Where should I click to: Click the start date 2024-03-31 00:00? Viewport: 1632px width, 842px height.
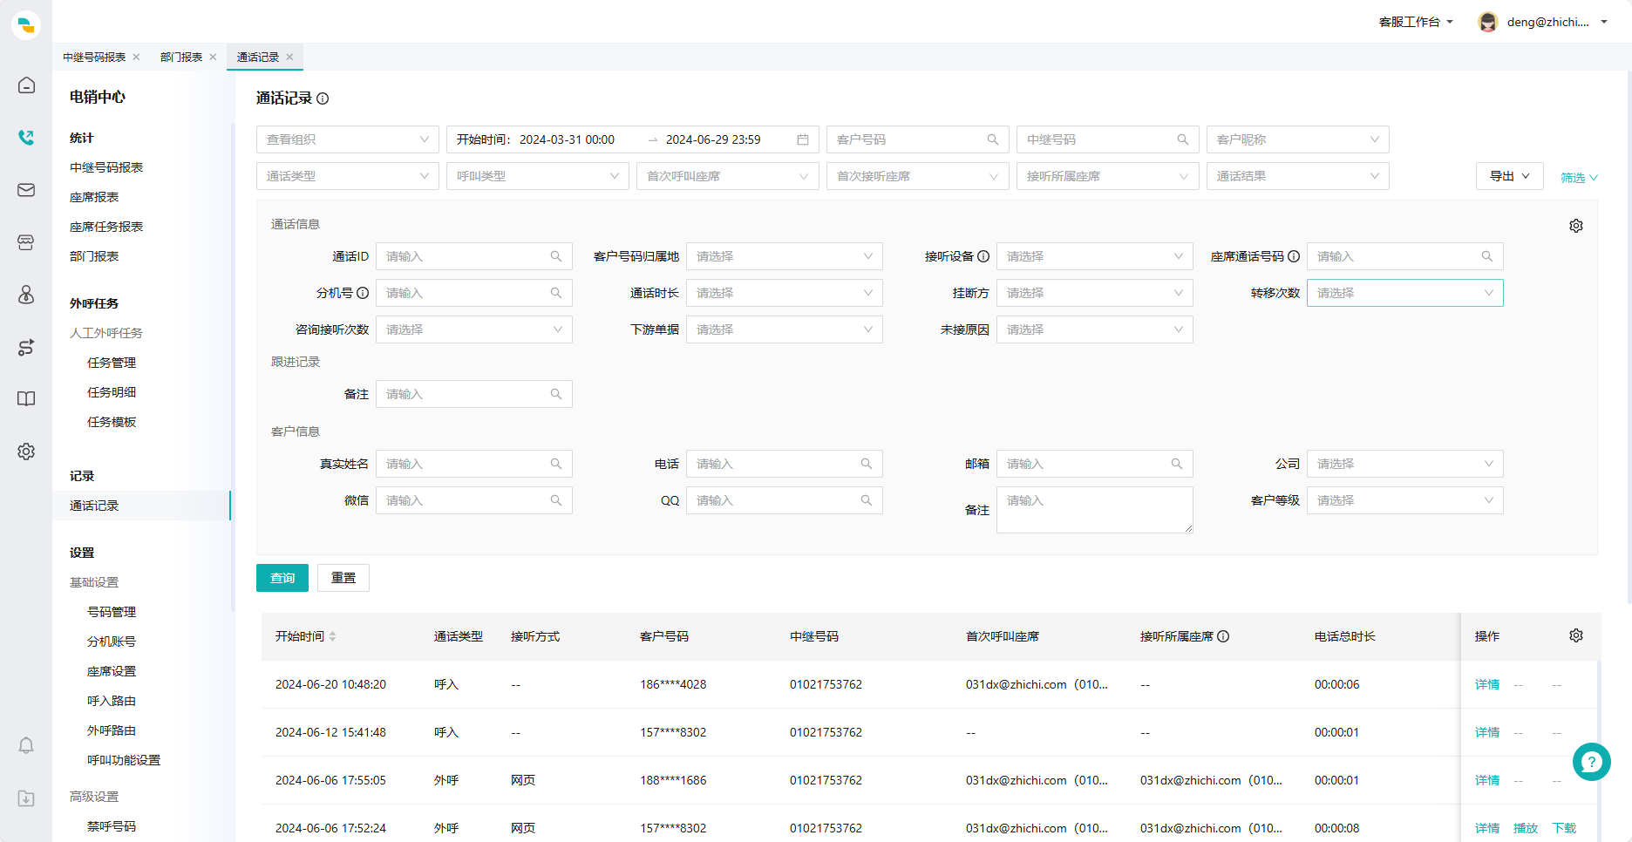pyautogui.click(x=567, y=139)
